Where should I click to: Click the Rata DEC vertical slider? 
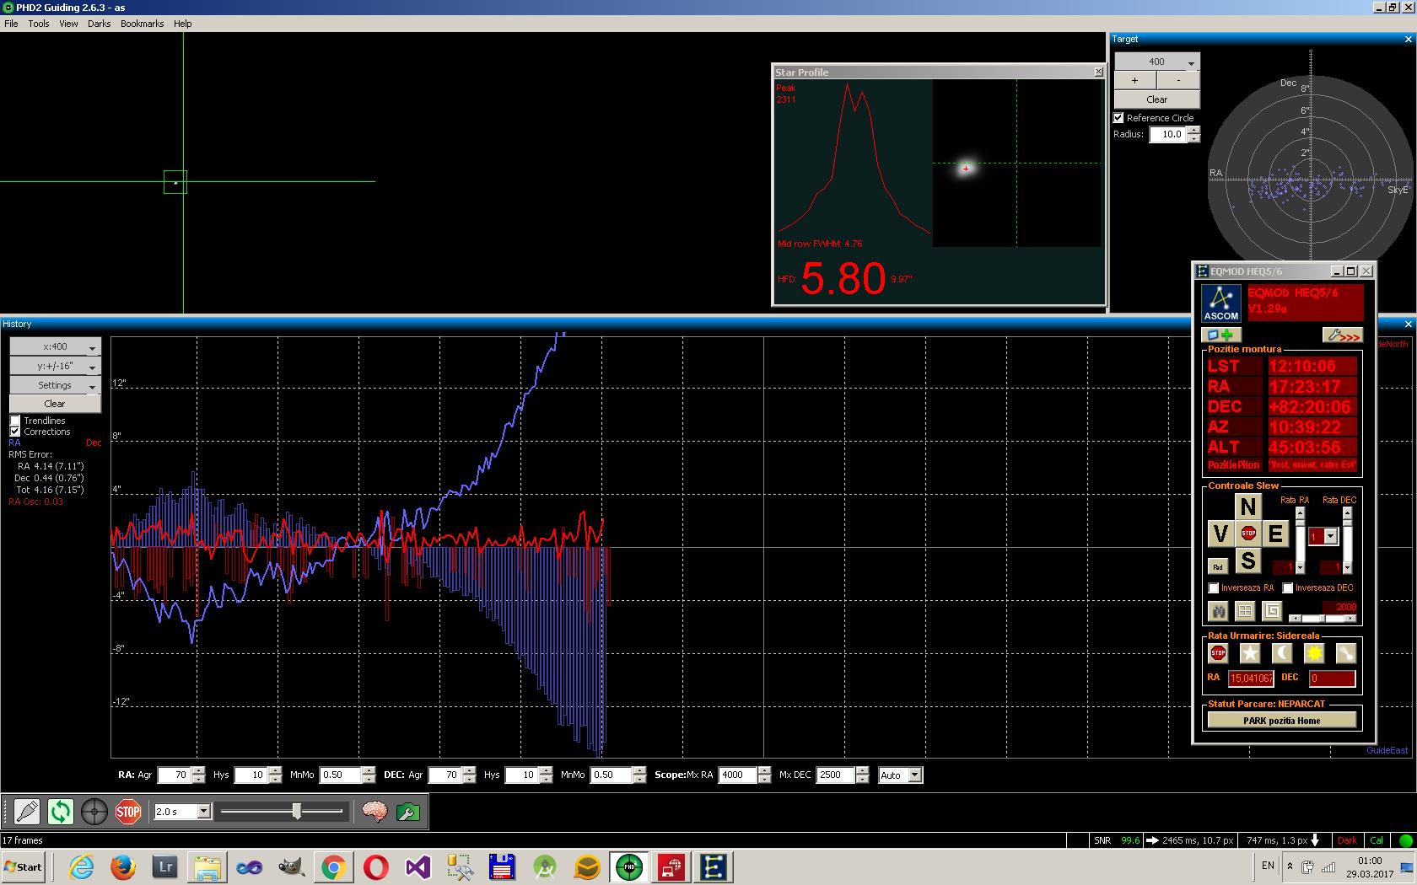[x=1347, y=540]
